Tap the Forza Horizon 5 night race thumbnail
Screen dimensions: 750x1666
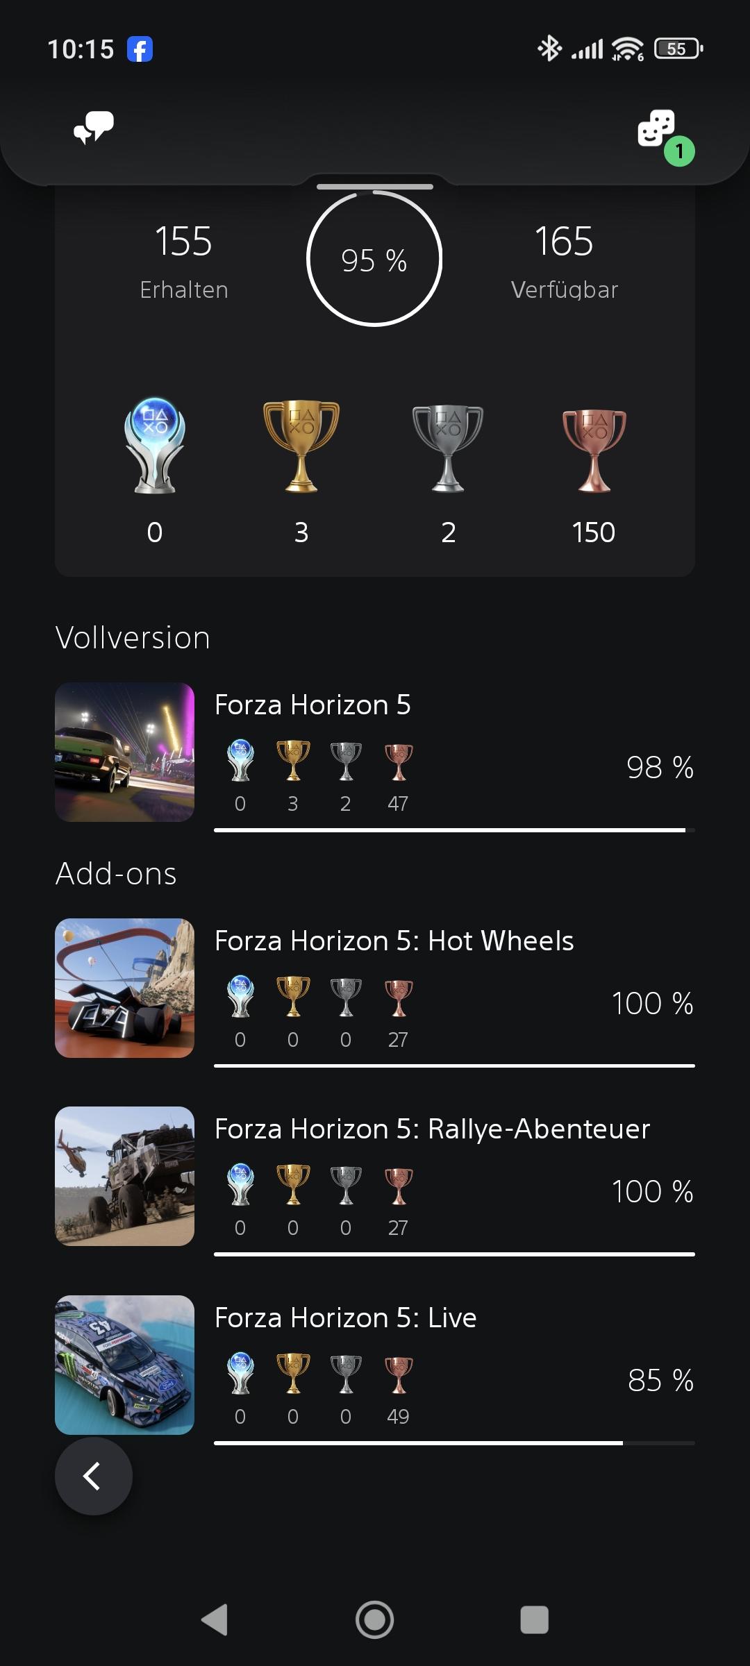tap(125, 752)
